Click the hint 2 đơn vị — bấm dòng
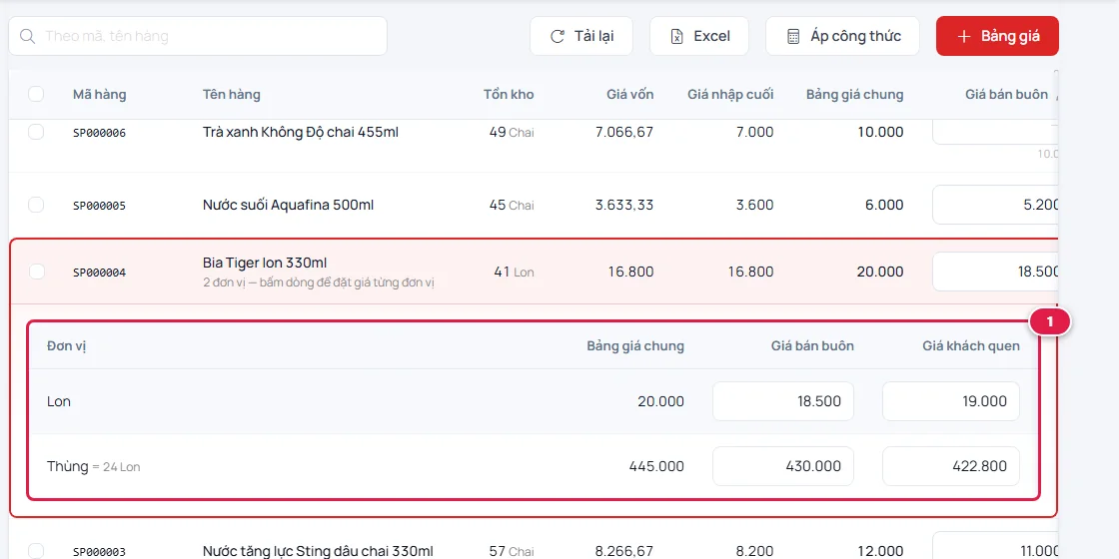 tap(319, 283)
